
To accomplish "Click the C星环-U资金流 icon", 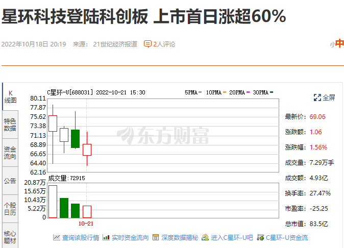I will pos(260,237).
